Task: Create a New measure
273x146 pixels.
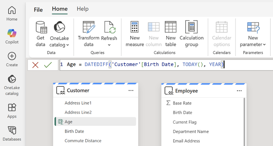Action: pos(135,34)
